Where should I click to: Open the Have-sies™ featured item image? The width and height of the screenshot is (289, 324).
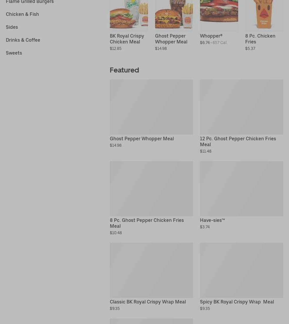tap(241, 189)
